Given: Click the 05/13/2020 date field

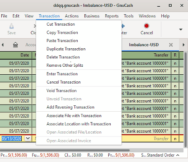Looking at the screenshot, I should point(12,138).
